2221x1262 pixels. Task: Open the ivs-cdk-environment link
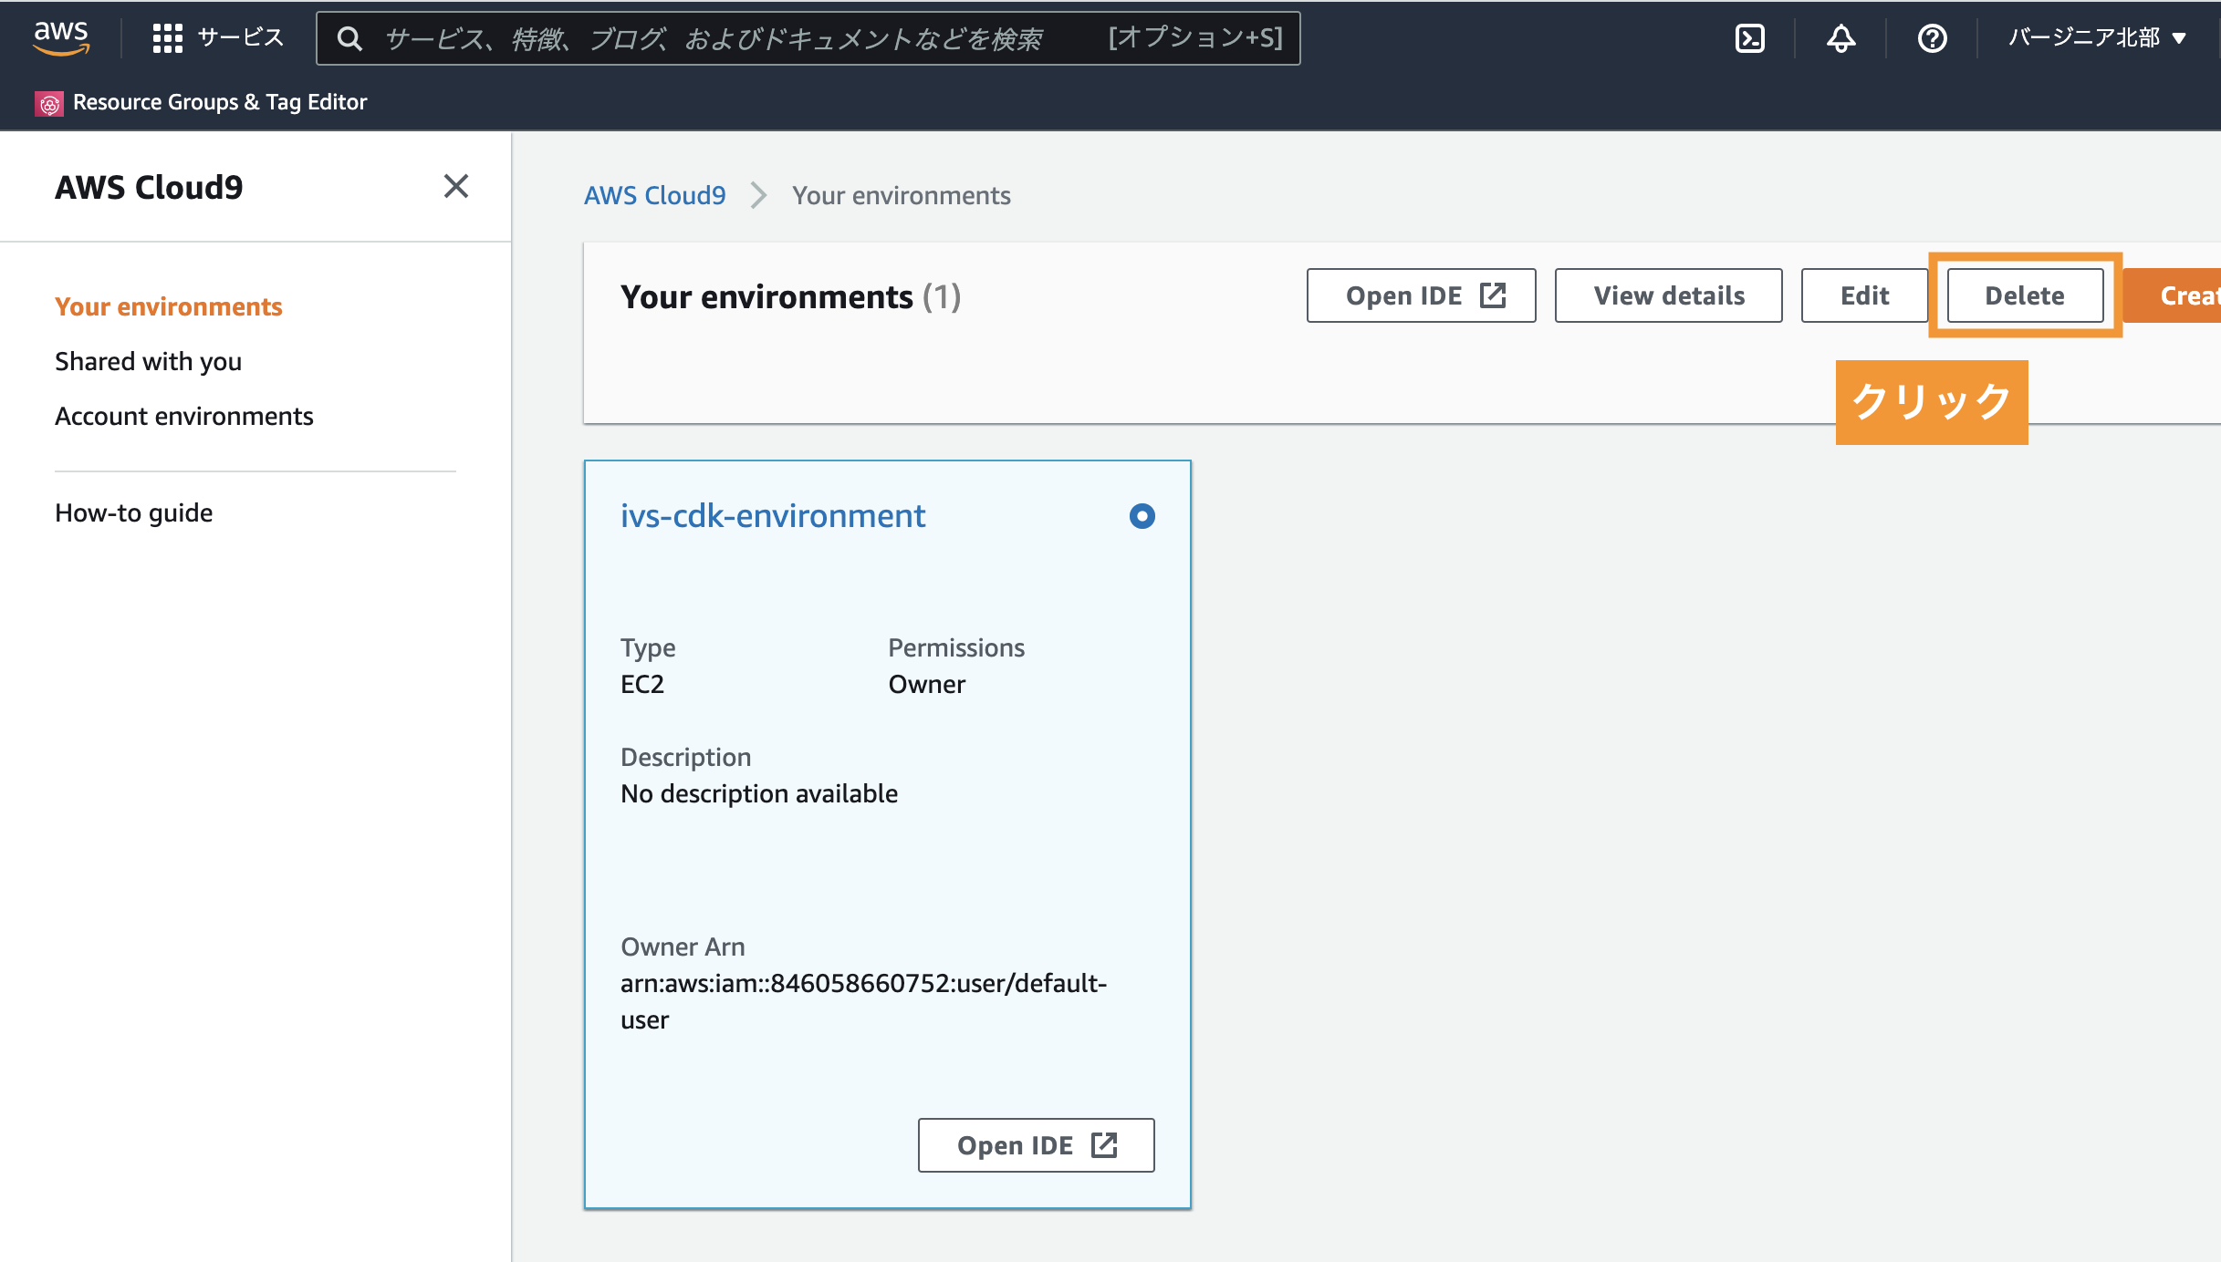(772, 515)
